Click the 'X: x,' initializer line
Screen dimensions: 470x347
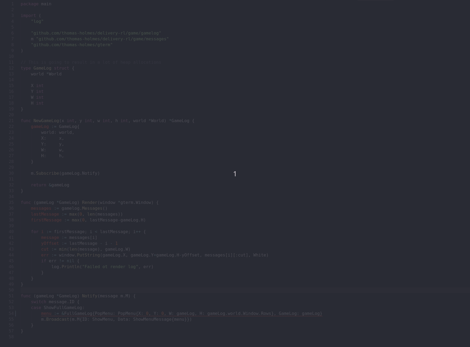[53, 138]
